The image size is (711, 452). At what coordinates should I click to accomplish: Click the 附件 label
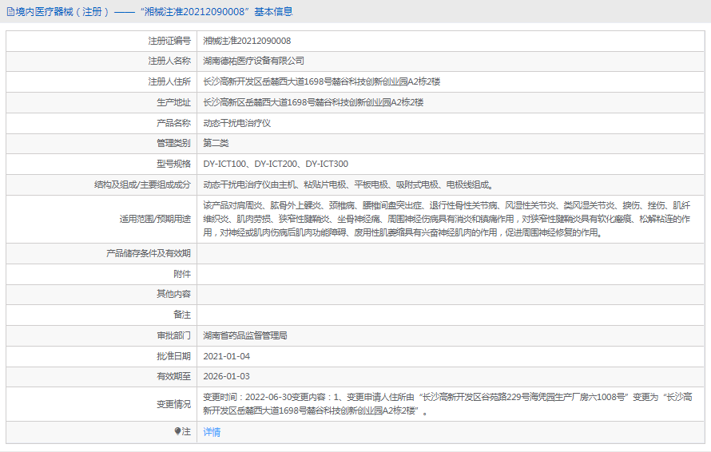[x=182, y=274]
